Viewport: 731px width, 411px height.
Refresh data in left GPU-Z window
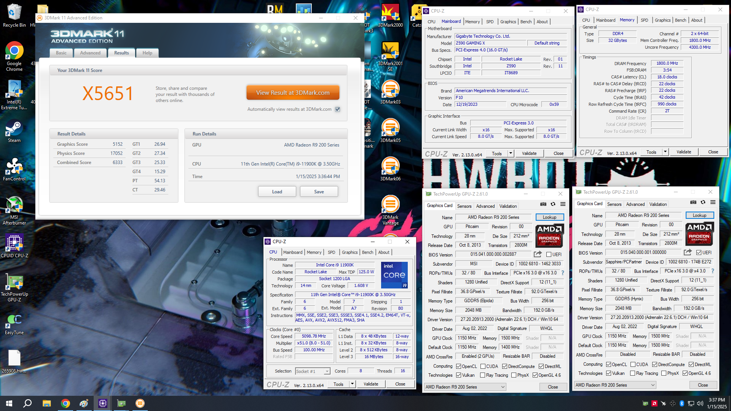[553, 204]
